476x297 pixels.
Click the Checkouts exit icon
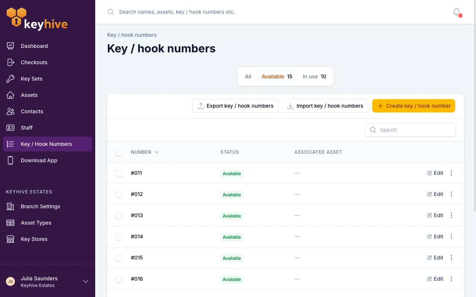10,62
